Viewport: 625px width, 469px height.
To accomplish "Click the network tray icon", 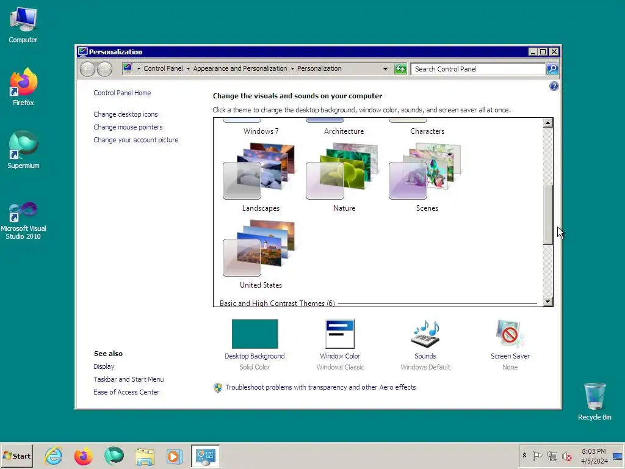I will coord(552,456).
